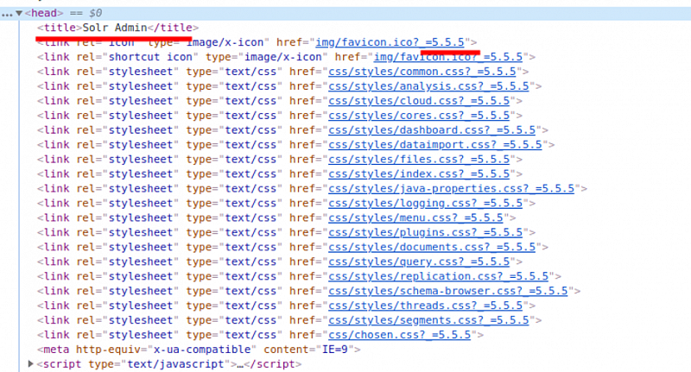Open the files.css stylesheet link
Image resolution: width=691 pixels, height=372 pixels.
click(x=419, y=159)
